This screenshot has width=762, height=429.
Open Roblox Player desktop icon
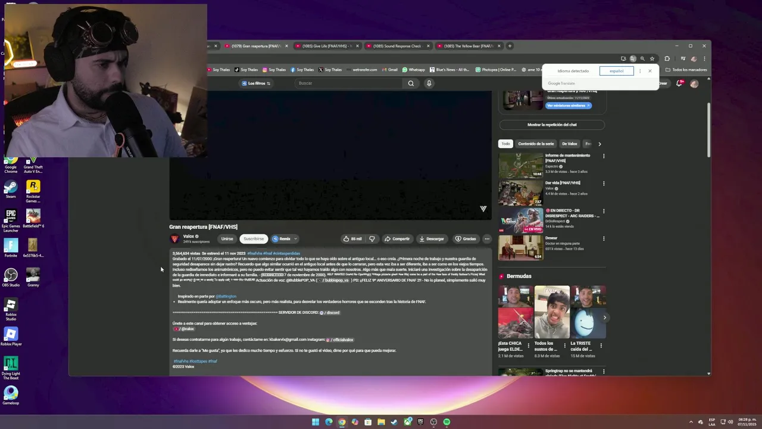11,337
